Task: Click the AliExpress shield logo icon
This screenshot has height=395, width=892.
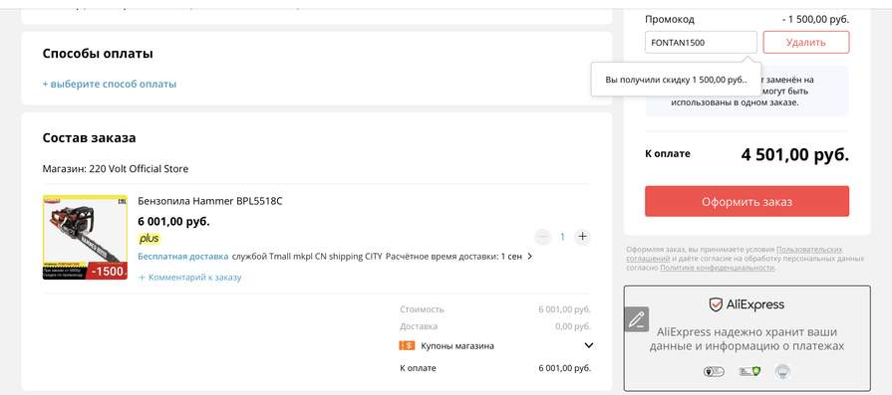Action: point(716,304)
